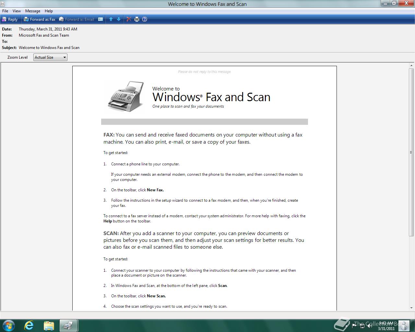Click the Action Center flag icon
Viewport: 415px width, 332px height.
355,326
